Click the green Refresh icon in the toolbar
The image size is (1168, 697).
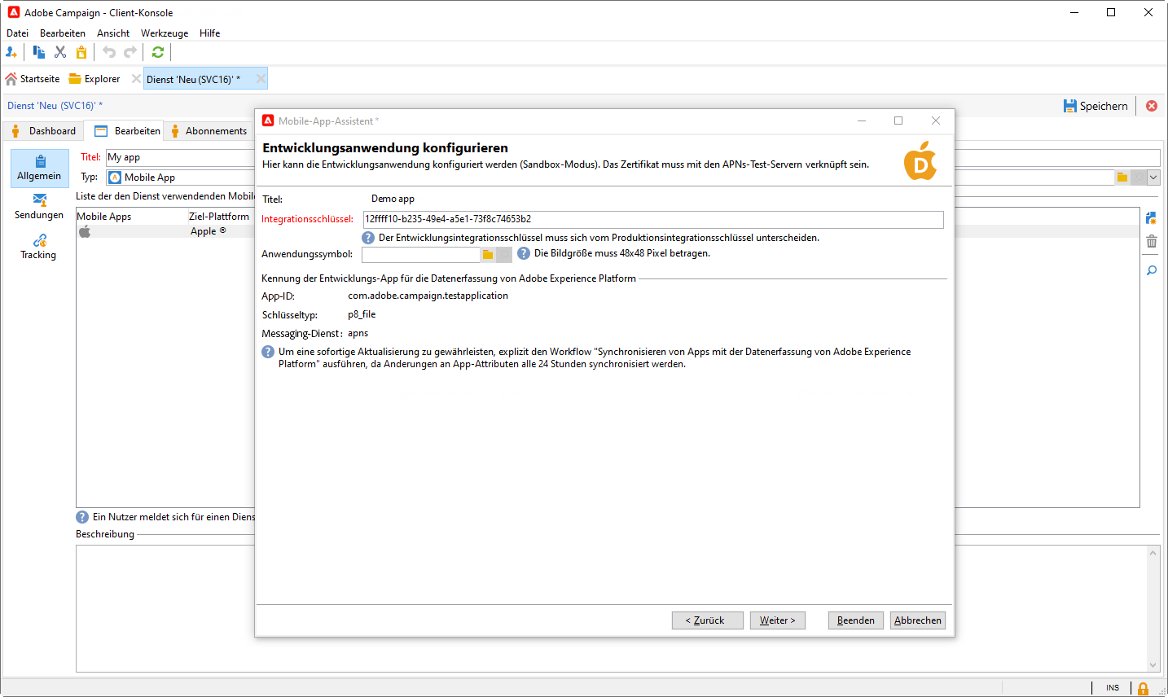pyautogui.click(x=158, y=52)
